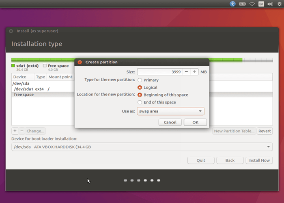284x203 pixels.
Task: Click the Size field showing 3999
Action: [x=160, y=72]
